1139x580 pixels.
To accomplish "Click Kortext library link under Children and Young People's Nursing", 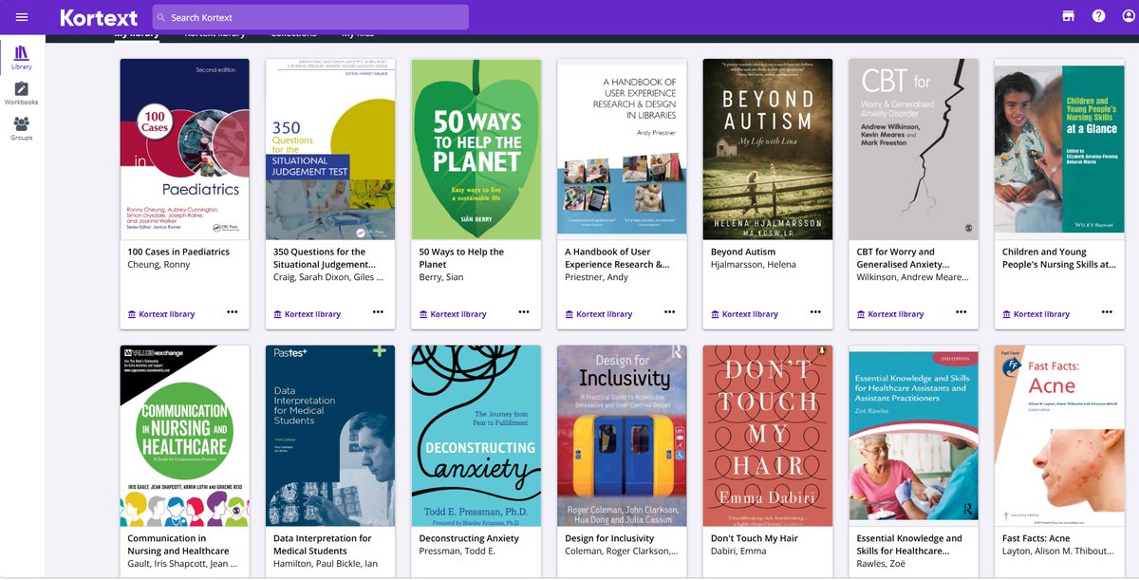I will pos(1036,314).
